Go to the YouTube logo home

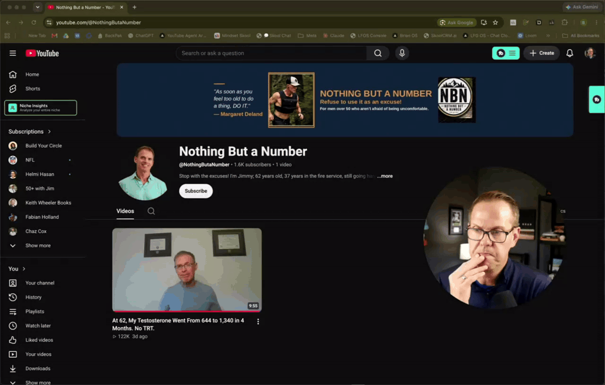coord(42,53)
